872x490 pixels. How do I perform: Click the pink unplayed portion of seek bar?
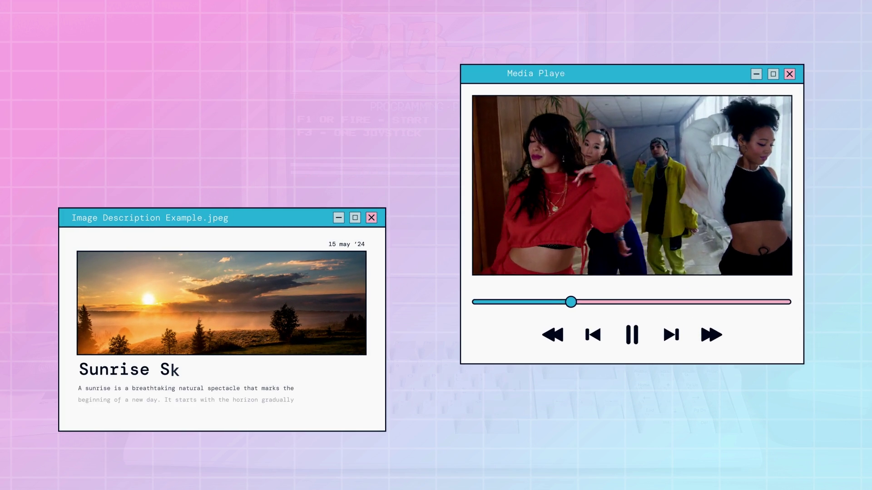[x=681, y=302]
